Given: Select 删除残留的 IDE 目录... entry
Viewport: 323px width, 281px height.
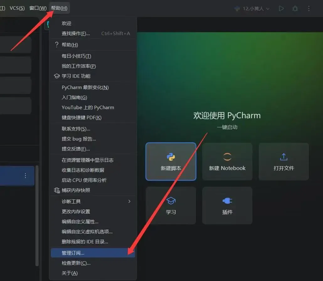Looking at the screenshot, I should click(x=93, y=242).
